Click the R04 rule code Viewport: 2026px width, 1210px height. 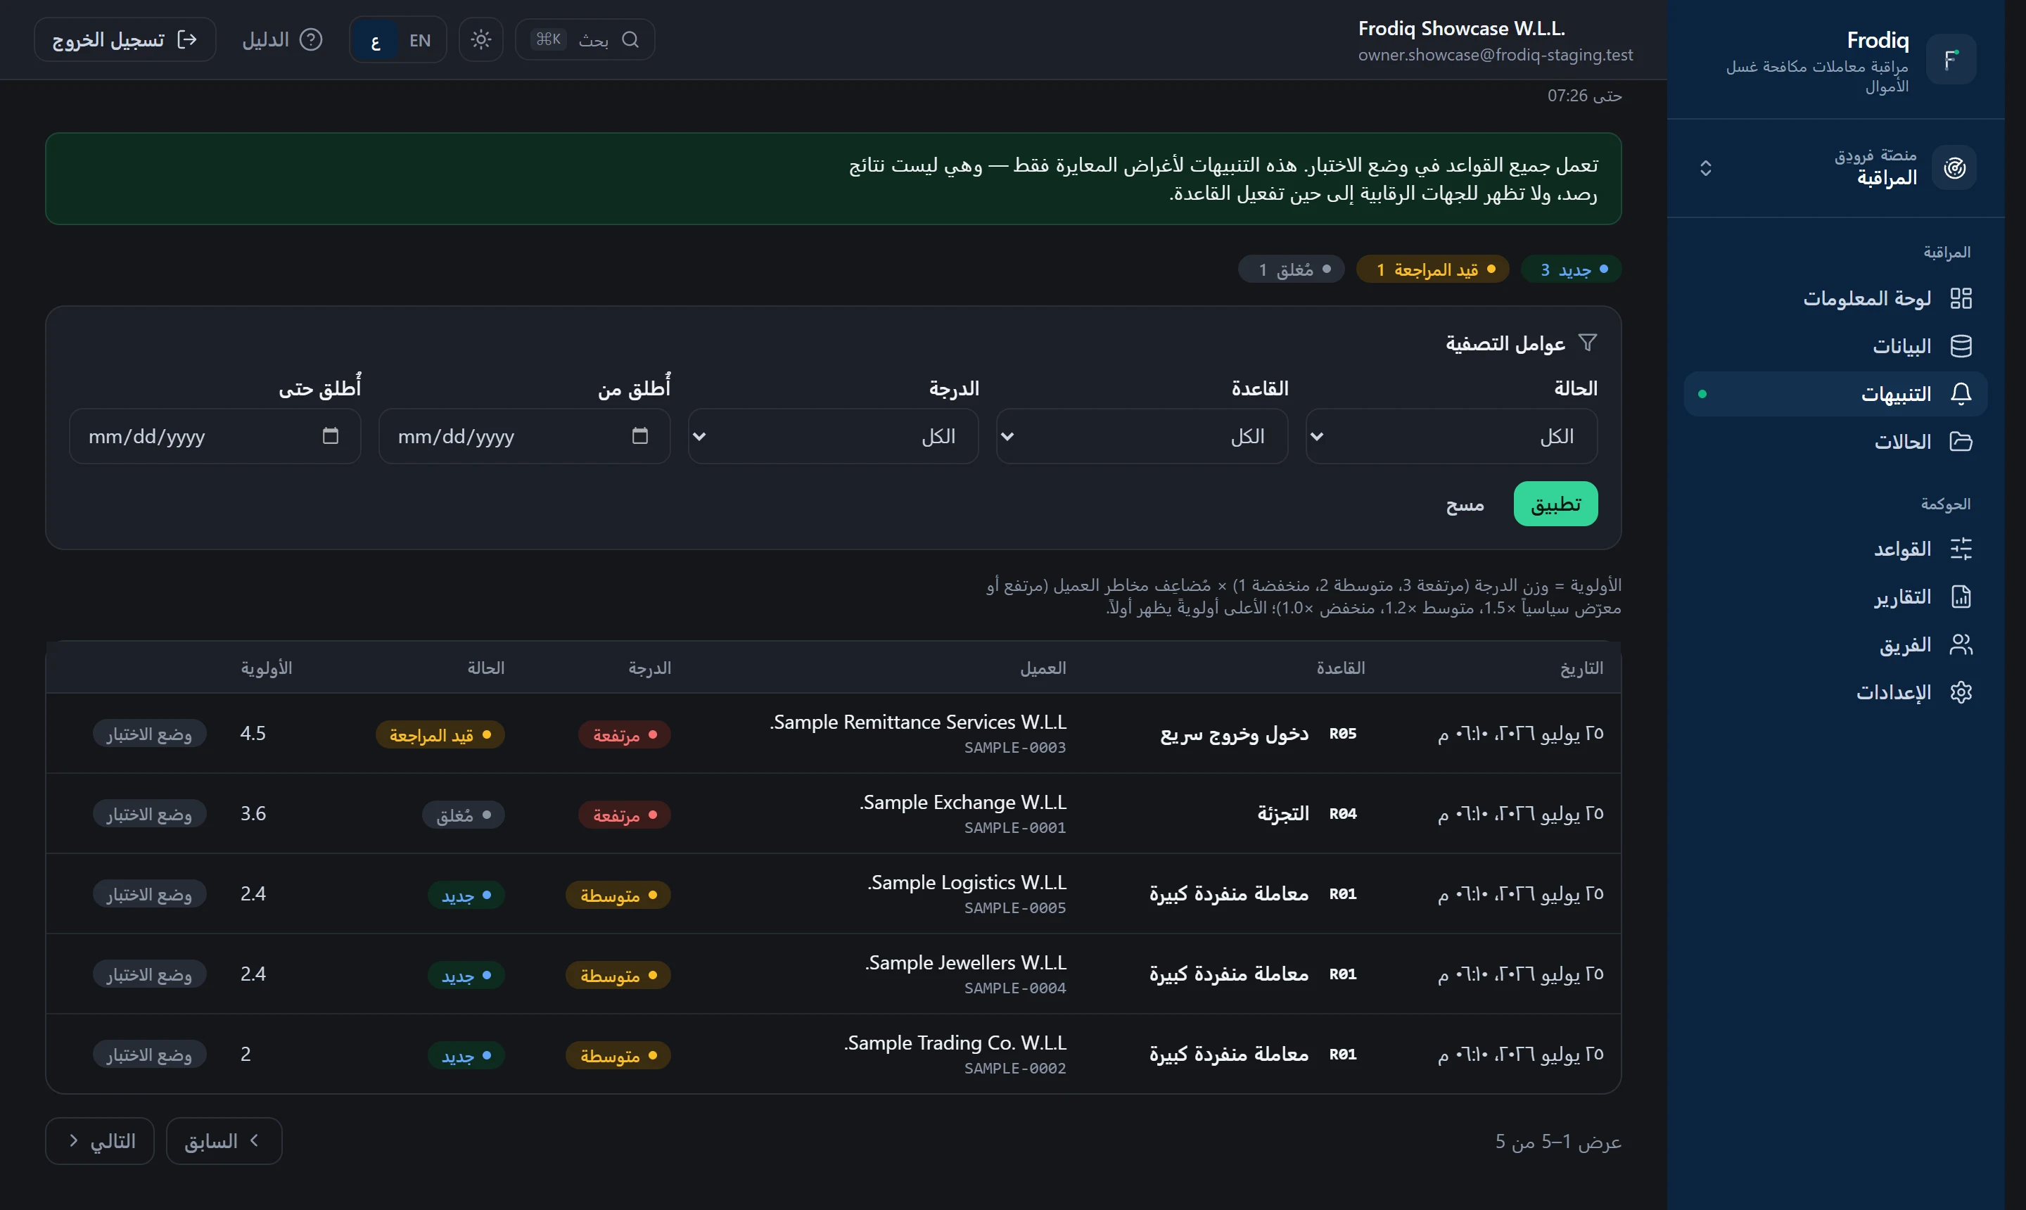tap(1343, 814)
